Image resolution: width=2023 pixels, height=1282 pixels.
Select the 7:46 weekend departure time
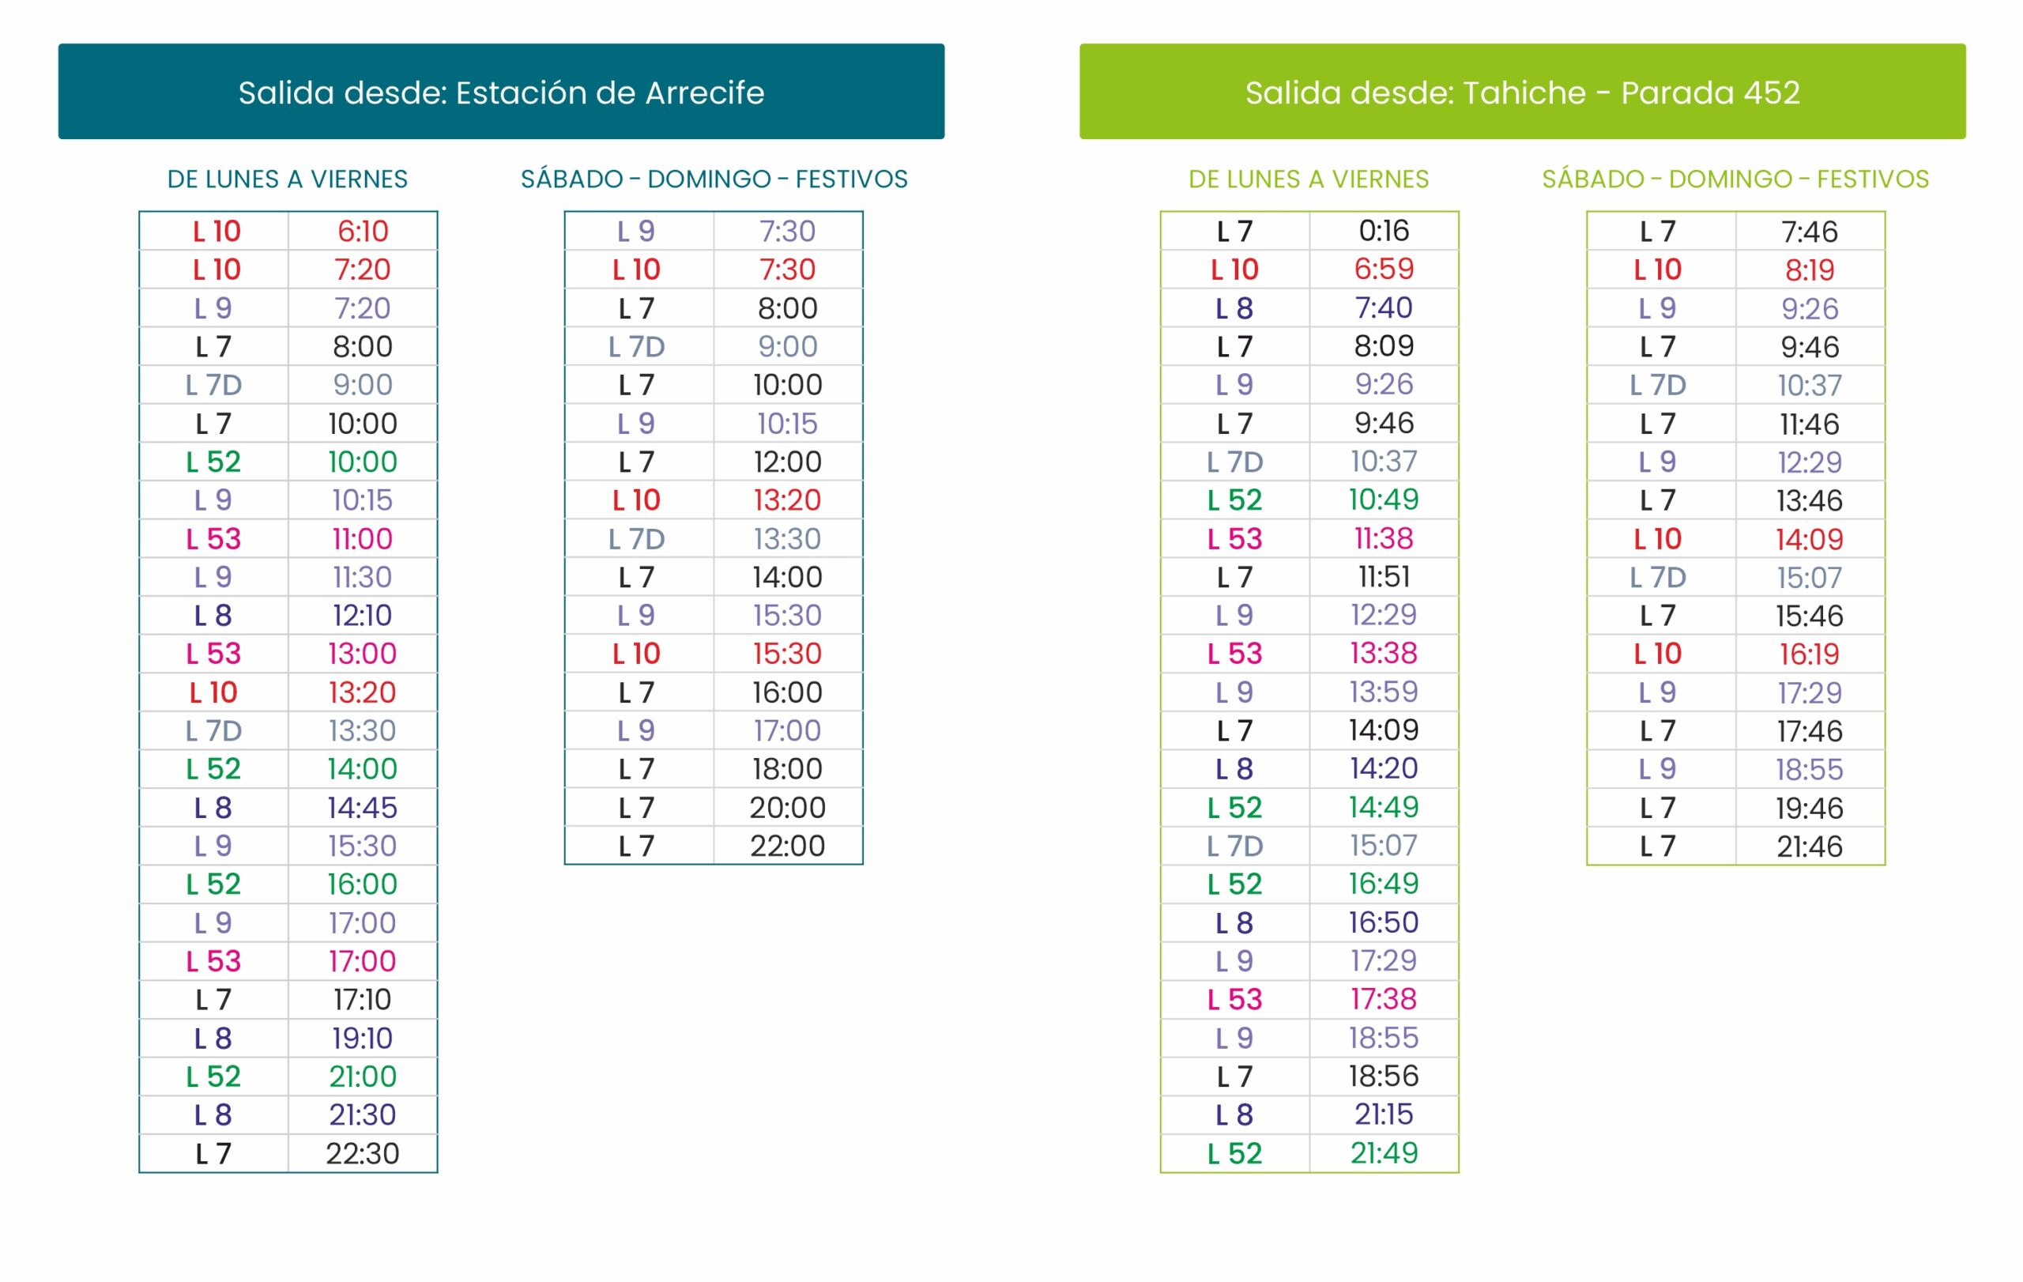pyautogui.click(x=1809, y=231)
